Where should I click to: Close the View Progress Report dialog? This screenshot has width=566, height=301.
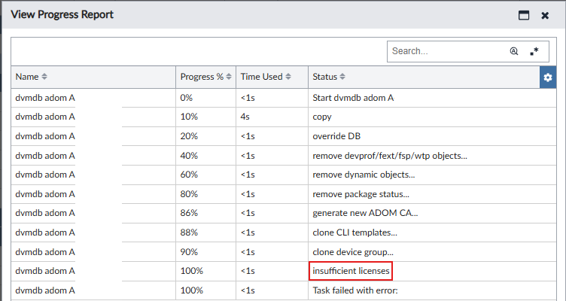545,15
